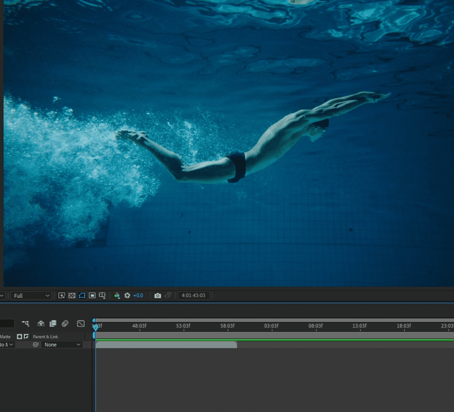Toggle mask and shape path visibility

82,295
